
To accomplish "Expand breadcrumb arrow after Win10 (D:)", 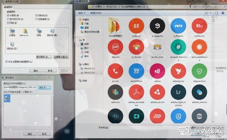I will click(119, 7).
